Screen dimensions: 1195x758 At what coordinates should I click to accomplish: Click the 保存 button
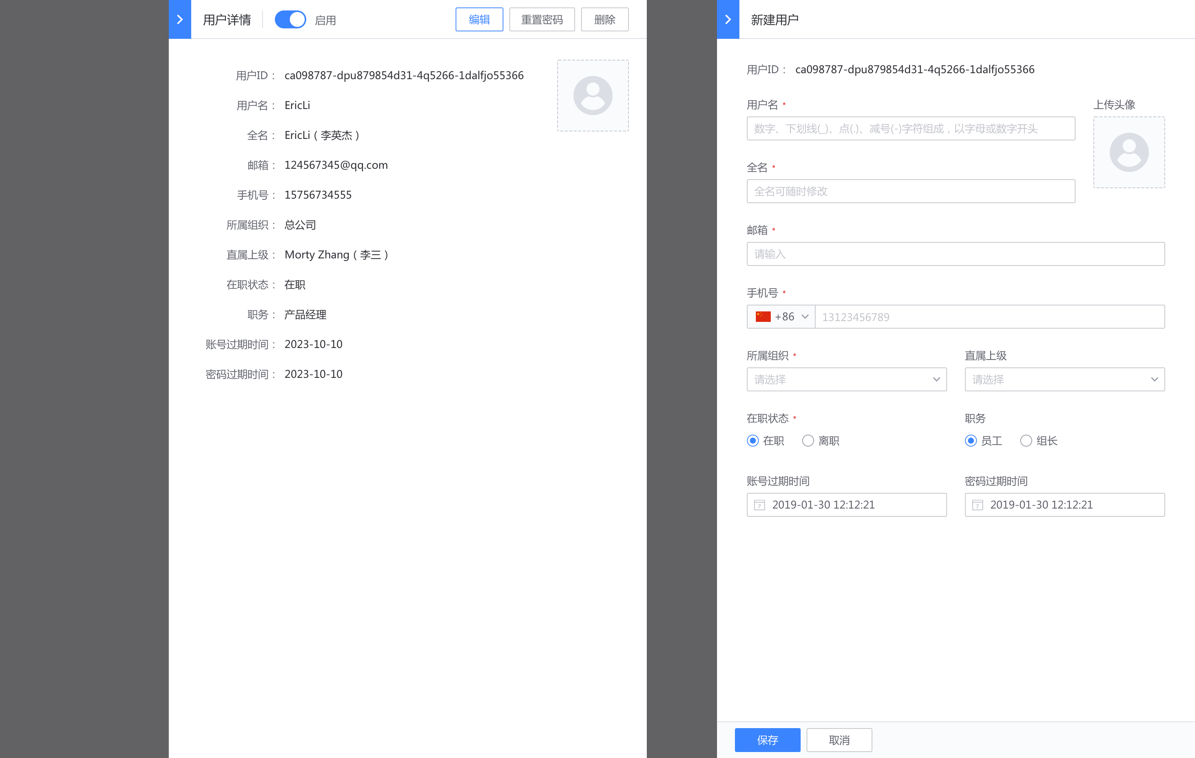pyautogui.click(x=767, y=740)
